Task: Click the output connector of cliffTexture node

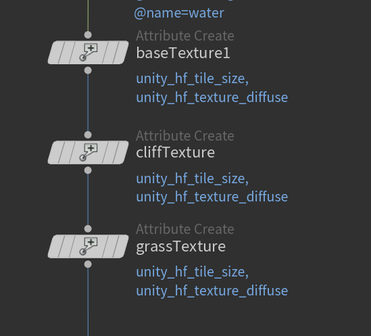Action: [x=88, y=170]
